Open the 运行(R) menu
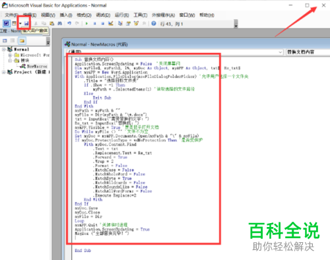330x260 pixels. click(x=122, y=15)
